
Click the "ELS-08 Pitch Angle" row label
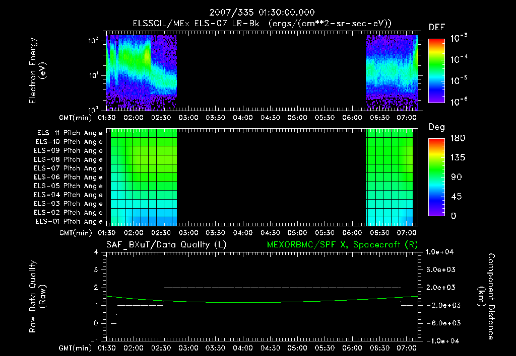click(x=69, y=160)
